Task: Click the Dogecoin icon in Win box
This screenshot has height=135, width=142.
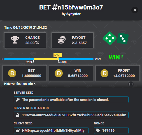Action: pos(59,73)
